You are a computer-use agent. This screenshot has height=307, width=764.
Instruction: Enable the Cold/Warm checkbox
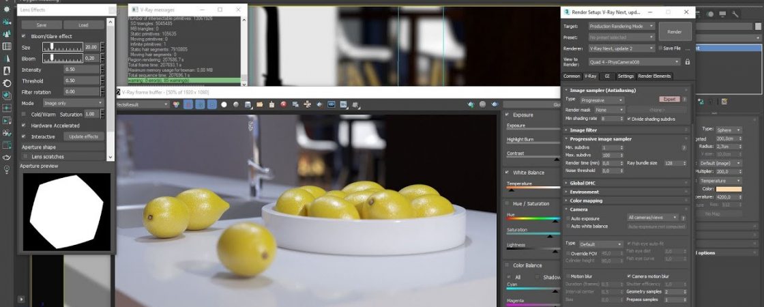(x=23, y=114)
